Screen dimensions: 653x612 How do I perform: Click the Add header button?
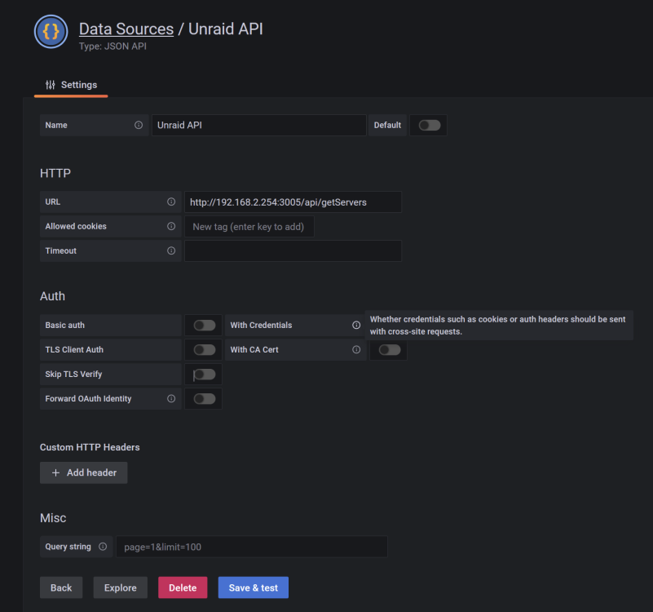coord(84,472)
